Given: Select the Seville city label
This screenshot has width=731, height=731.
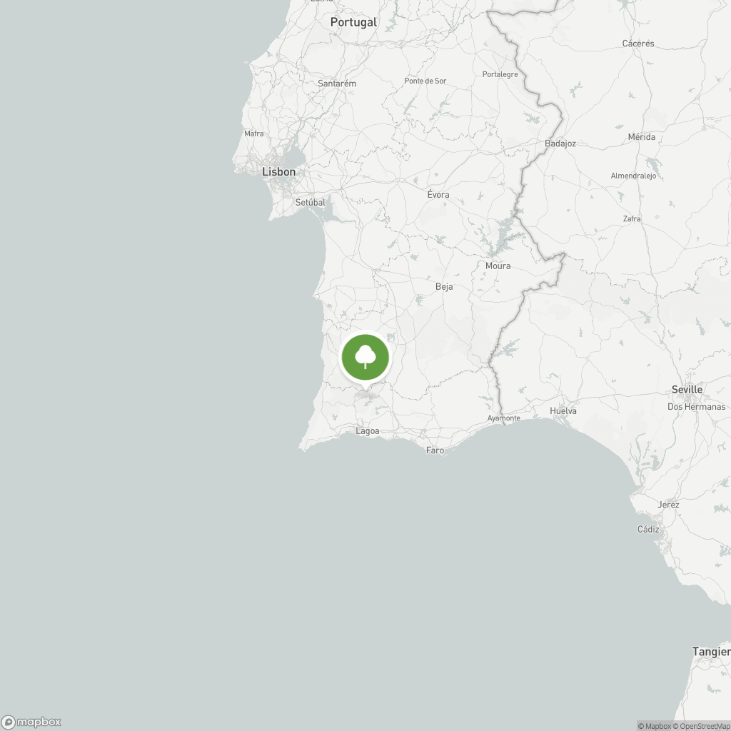Looking at the screenshot, I should [x=687, y=389].
